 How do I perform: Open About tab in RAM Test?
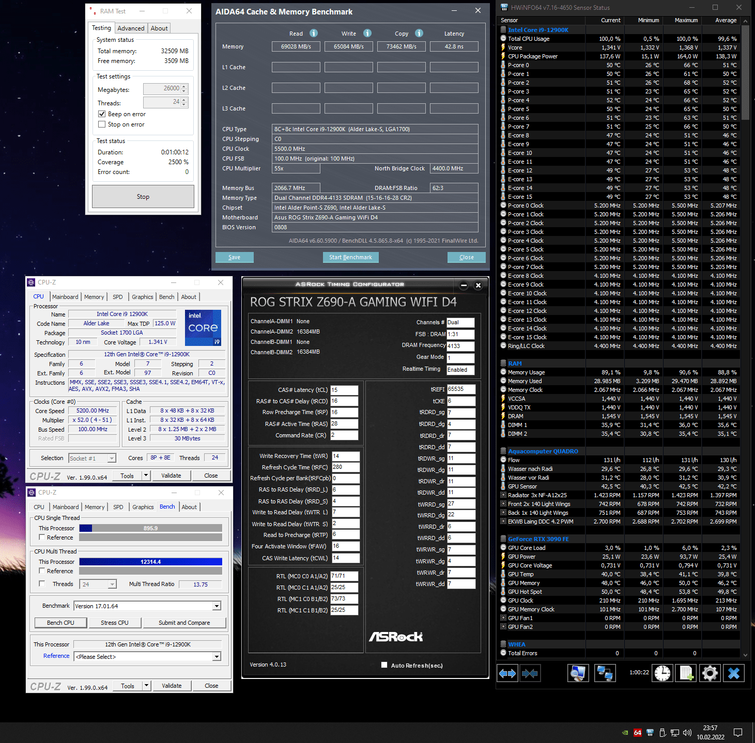(x=159, y=28)
